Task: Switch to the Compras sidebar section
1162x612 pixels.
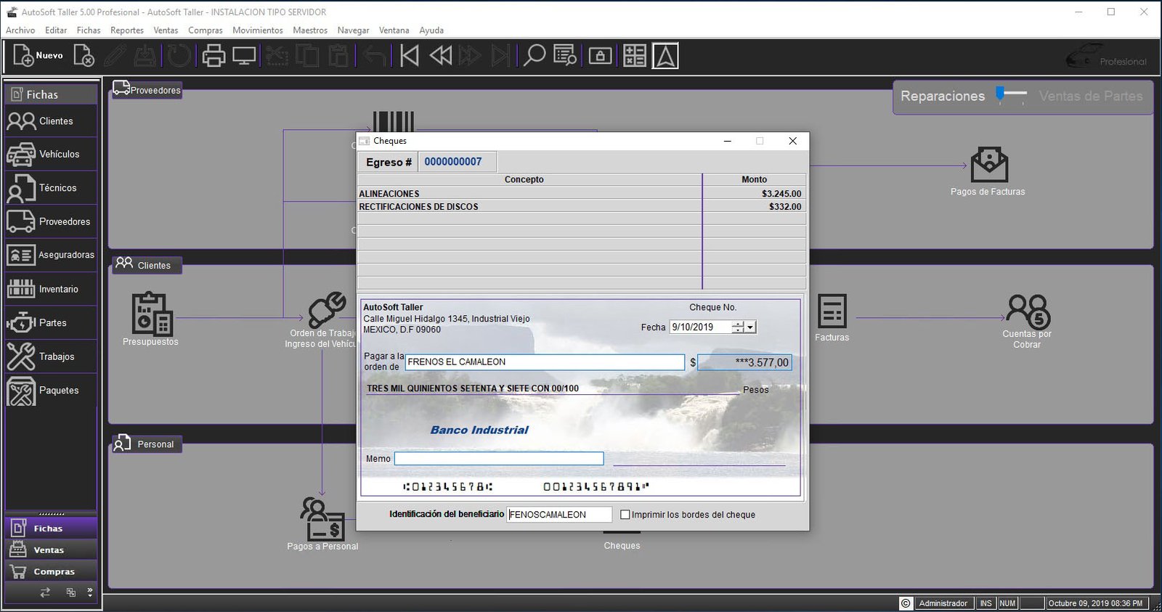Action: pos(51,571)
